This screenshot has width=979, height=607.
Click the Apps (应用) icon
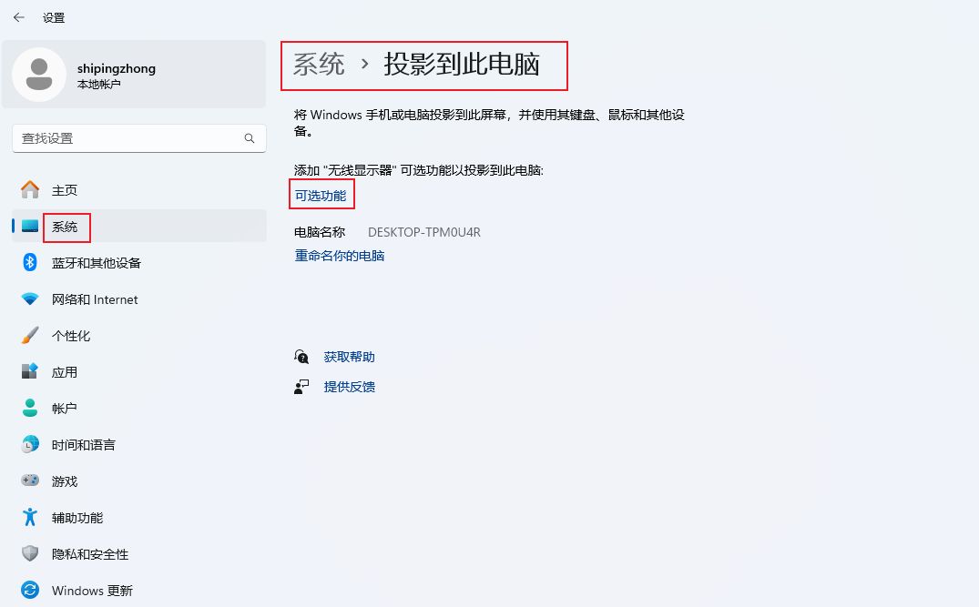[x=30, y=372]
